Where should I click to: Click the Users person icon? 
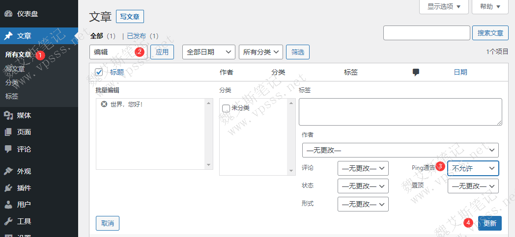[8, 205]
